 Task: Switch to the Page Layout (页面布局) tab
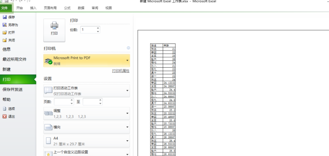tap(50, 8)
